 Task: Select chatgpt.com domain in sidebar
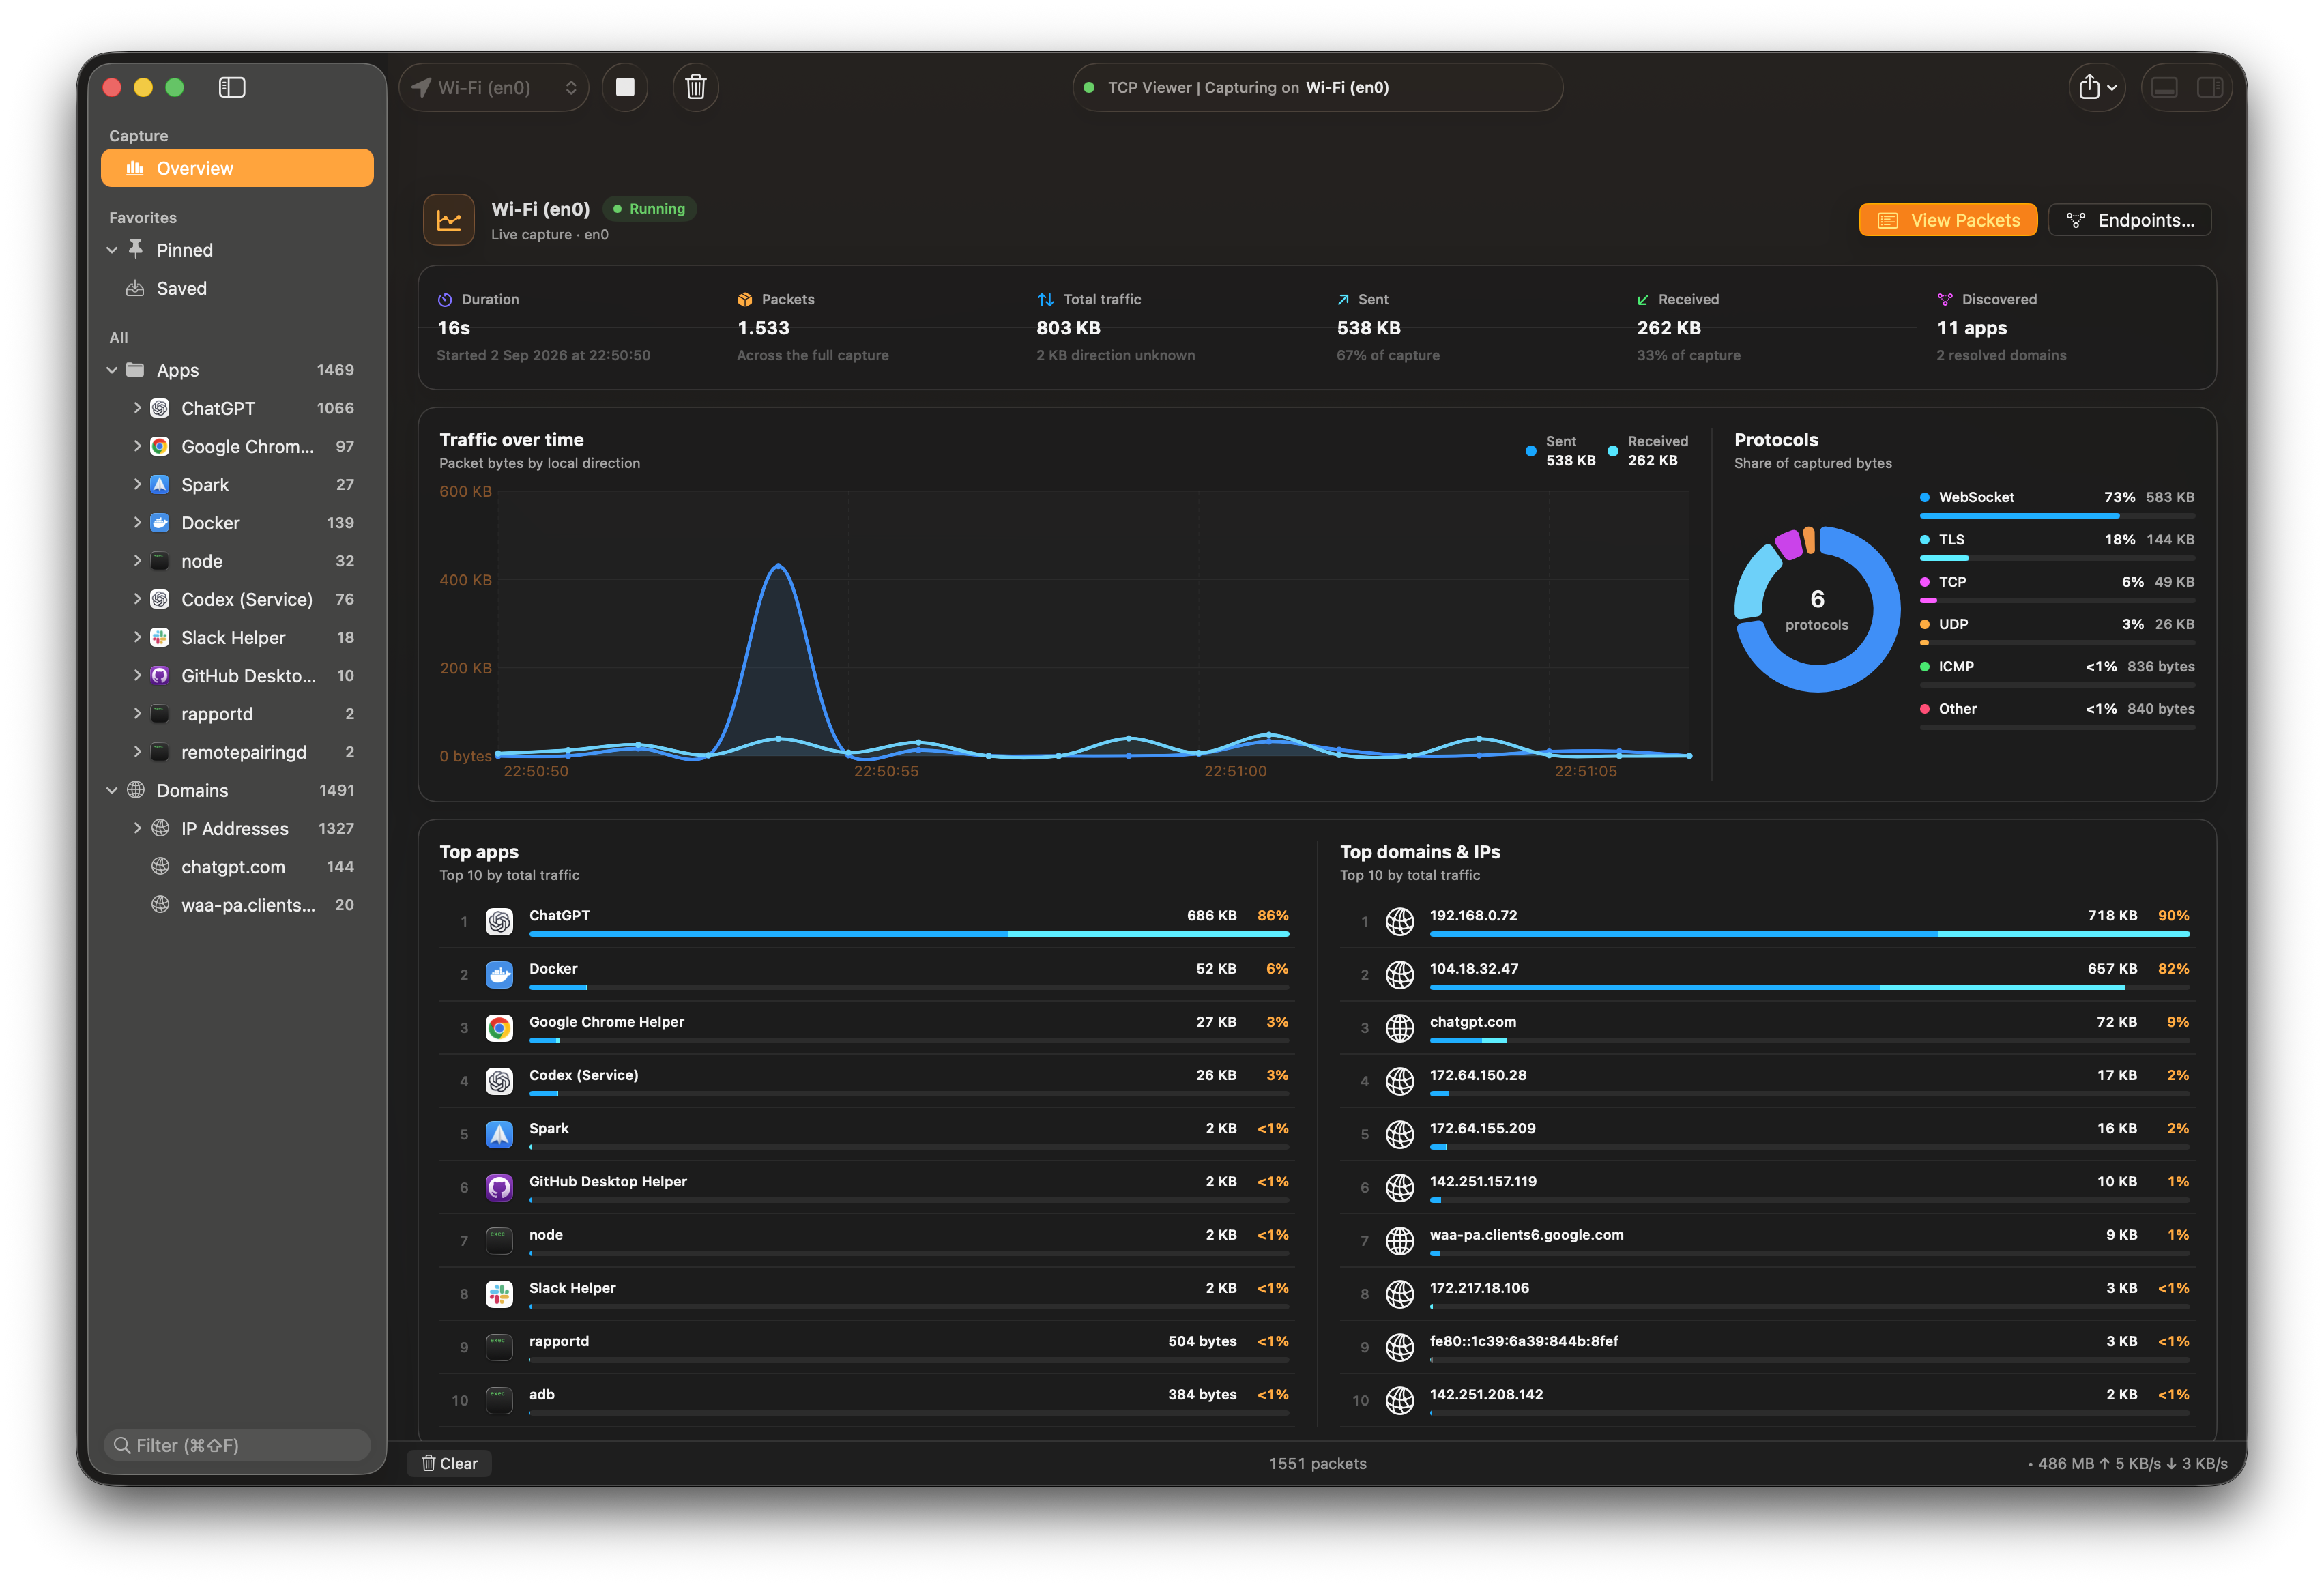click(237, 867)
